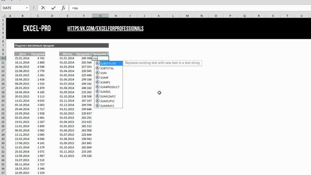
Task: Click the Продажи 2 header cell
Action: coord(101,54)
